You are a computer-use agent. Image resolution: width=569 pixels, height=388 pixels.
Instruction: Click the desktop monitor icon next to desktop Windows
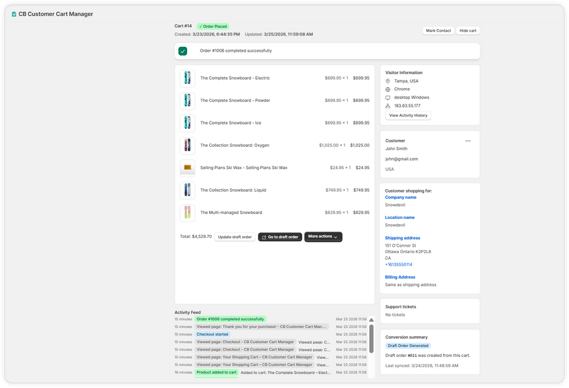(x=388, y=97)
